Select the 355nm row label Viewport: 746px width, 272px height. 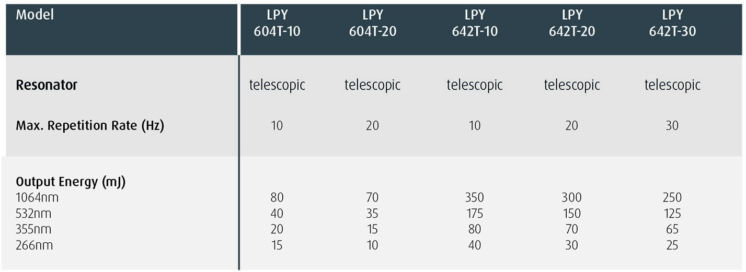(34, 229)
